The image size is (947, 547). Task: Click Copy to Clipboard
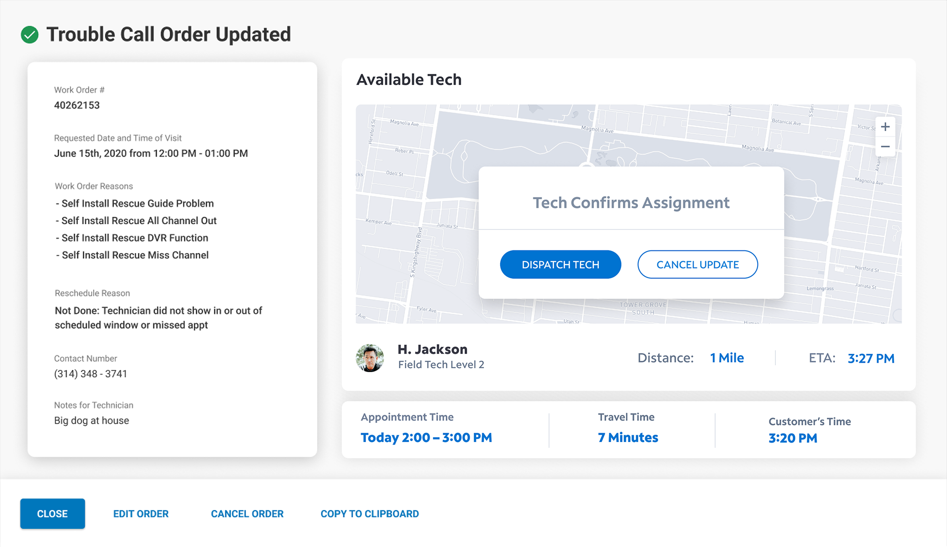click(x=369, y=513)
